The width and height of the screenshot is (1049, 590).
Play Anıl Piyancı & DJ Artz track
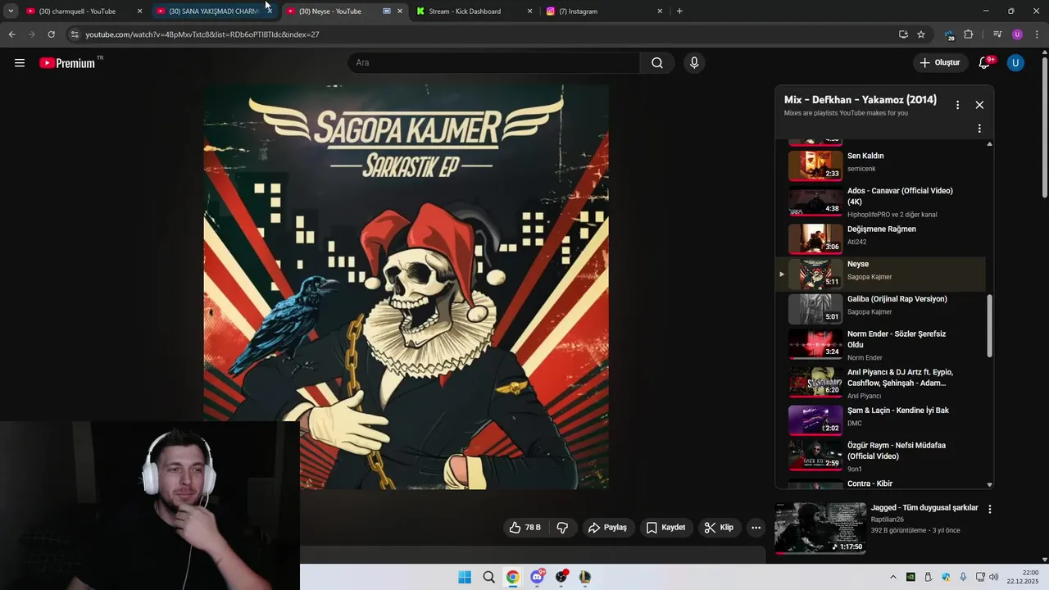click(x=881, y=383)
